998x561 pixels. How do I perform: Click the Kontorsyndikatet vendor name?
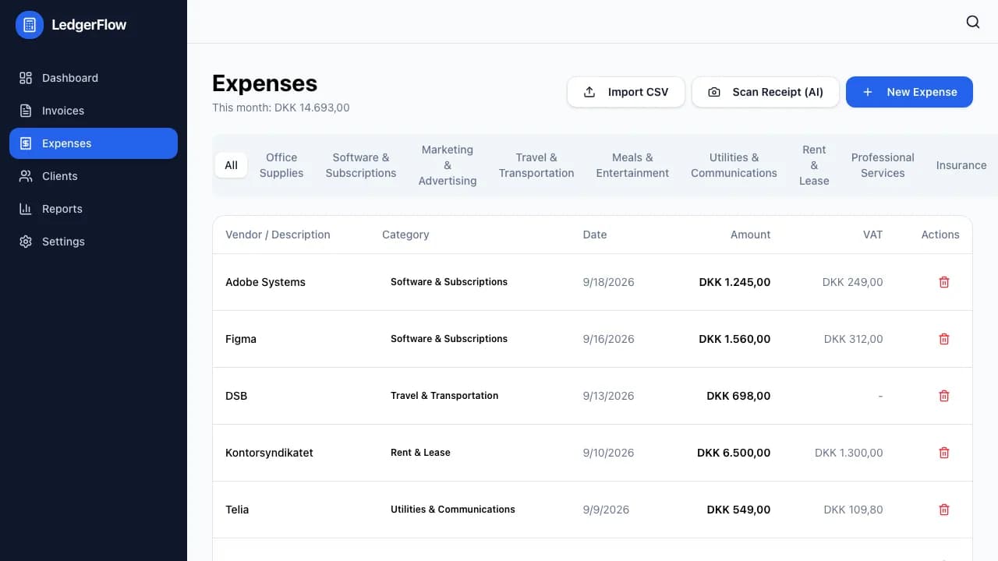coord(269,453)
